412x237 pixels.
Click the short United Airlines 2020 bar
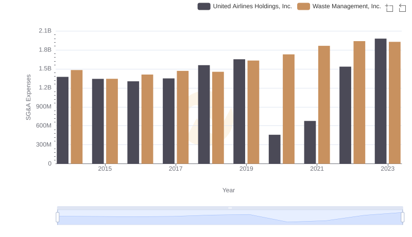(274, 149)
